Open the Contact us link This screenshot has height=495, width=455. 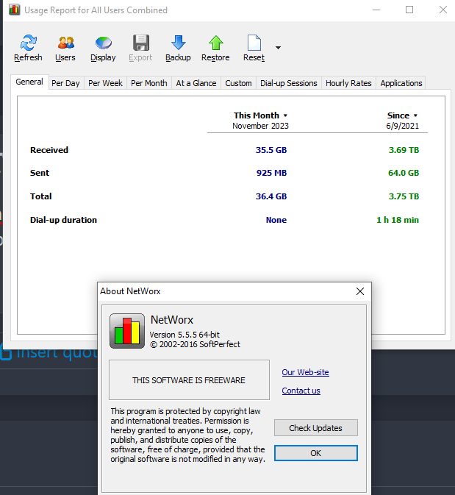click(301, 391)
